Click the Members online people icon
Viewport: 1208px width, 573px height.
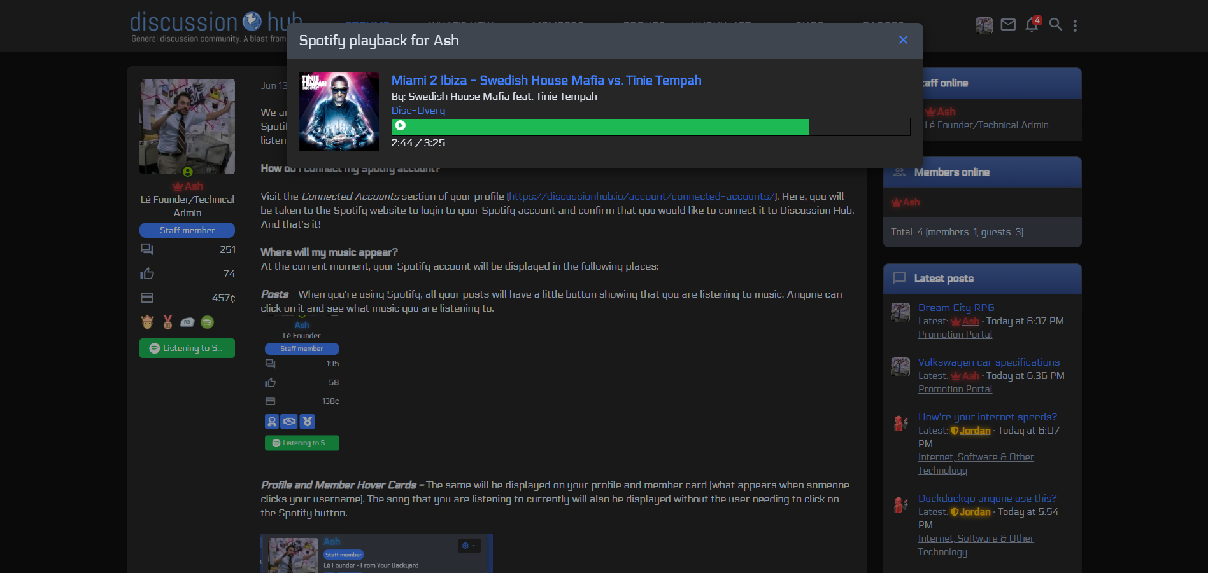[x=900, y=172]
